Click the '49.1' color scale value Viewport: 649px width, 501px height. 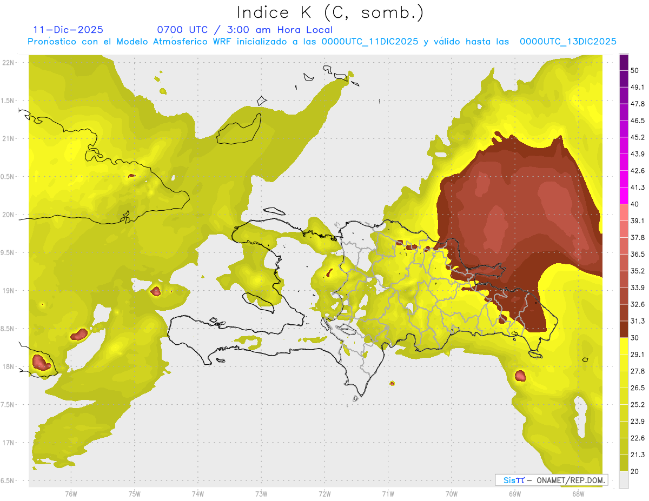[x=638, y=87]
